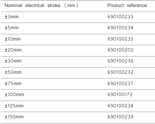Click product reference 690100234
The height and width of the screenshot is (124, 155).
click(120, 28)
